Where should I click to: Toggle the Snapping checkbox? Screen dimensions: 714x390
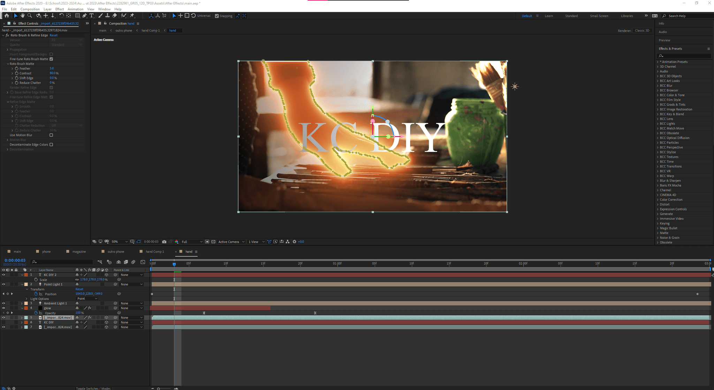217,16
